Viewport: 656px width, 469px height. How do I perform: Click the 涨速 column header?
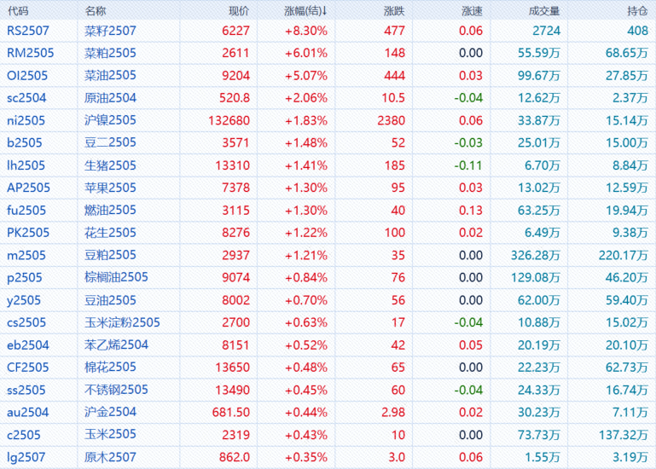(471, 11)
